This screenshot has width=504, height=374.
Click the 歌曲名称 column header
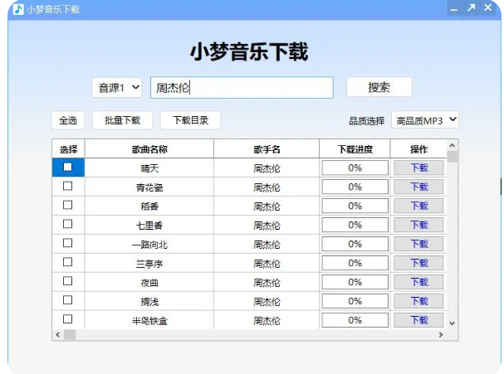coord(149,149)
